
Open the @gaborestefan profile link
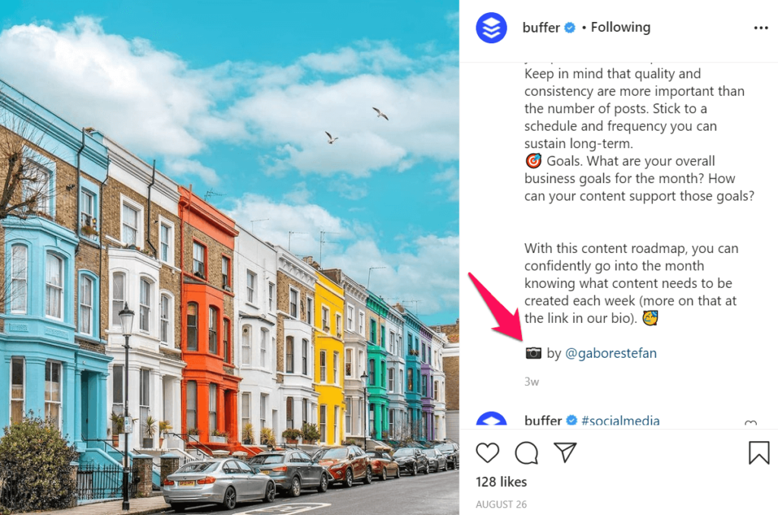(611, 353)
